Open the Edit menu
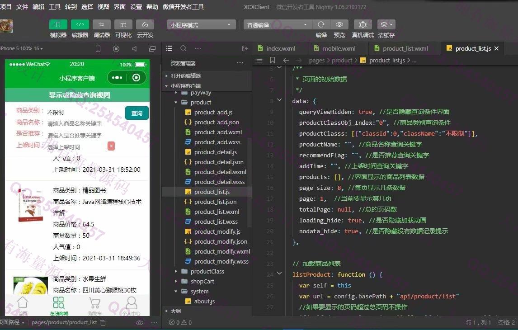Image resolution: width=518 pixels, height=330 pixels. coord(38,7)
